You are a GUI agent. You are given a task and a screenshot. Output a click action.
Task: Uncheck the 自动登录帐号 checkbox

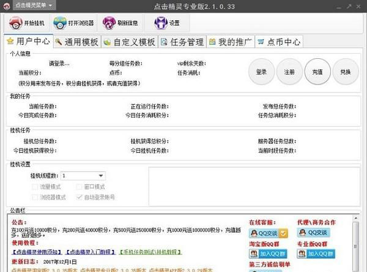(x=80, y=197)
